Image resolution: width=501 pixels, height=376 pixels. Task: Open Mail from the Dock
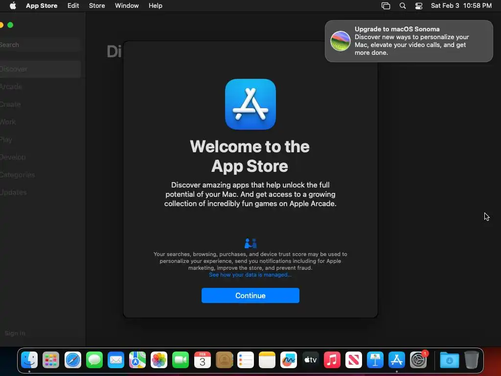click(x=115, y=360)
